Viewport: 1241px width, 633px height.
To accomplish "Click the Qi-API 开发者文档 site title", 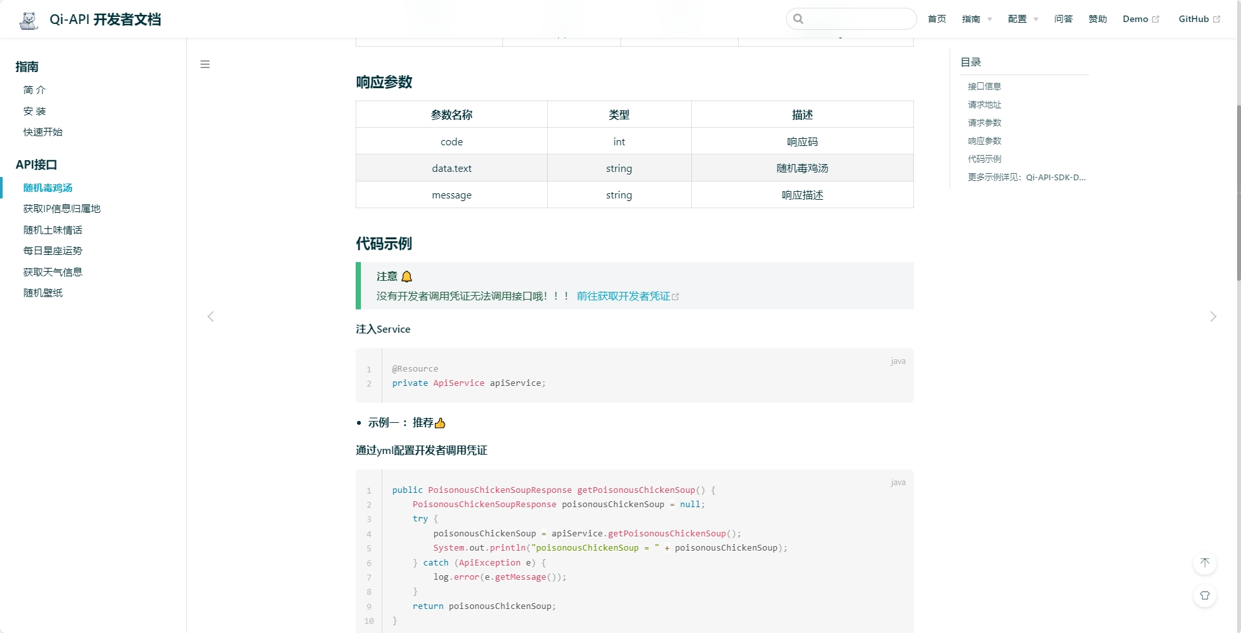I will click(105, 19).
